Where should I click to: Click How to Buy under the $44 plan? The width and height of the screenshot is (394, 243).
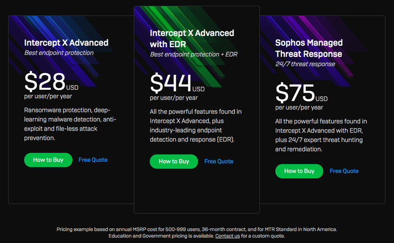pos(174,162)
